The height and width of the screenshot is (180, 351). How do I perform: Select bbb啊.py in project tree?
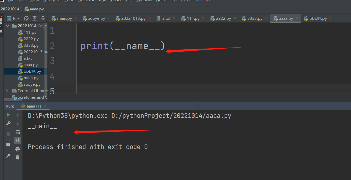point(29,71)
